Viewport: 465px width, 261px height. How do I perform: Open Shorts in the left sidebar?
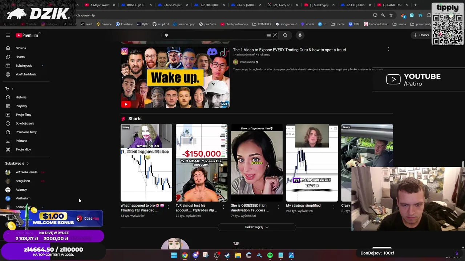(x=20, y=57)
